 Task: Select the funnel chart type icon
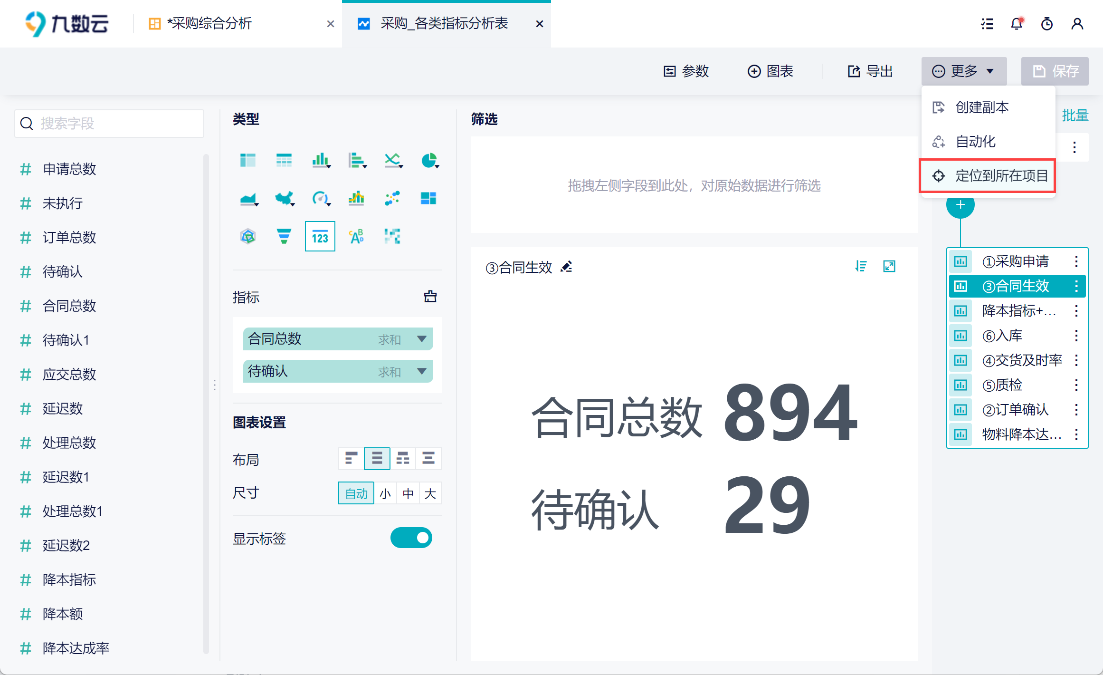tap(284, 236)
